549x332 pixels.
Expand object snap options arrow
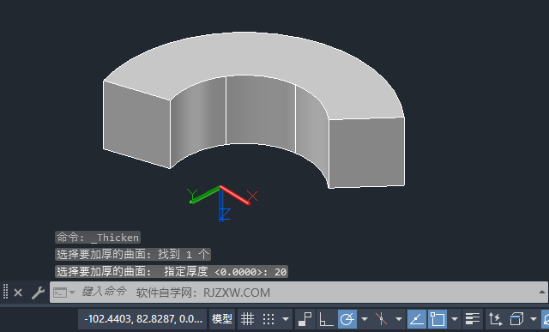[455, 319]
